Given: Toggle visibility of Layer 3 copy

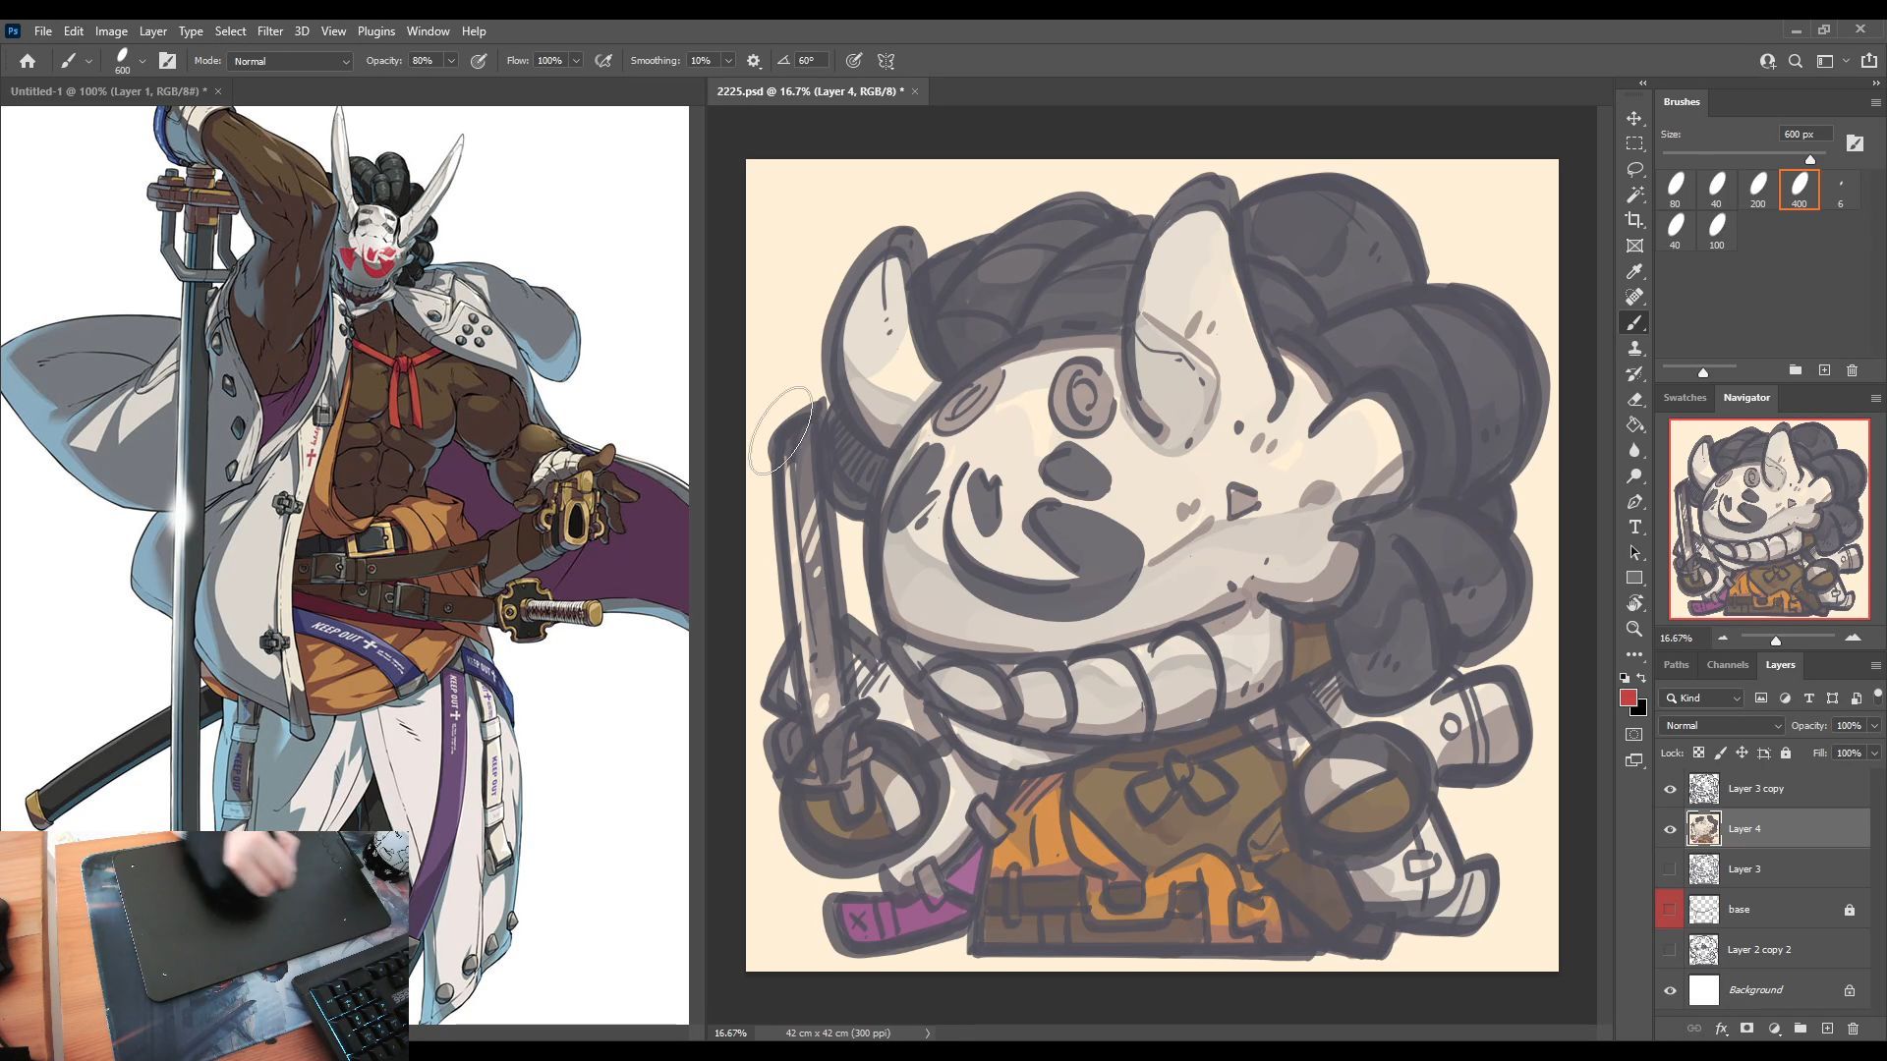Looking at the screenshot, I should (x=1670, y=789).
